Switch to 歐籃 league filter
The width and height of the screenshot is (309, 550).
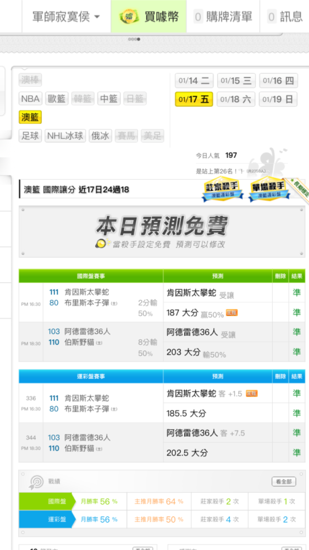point(57,99)
